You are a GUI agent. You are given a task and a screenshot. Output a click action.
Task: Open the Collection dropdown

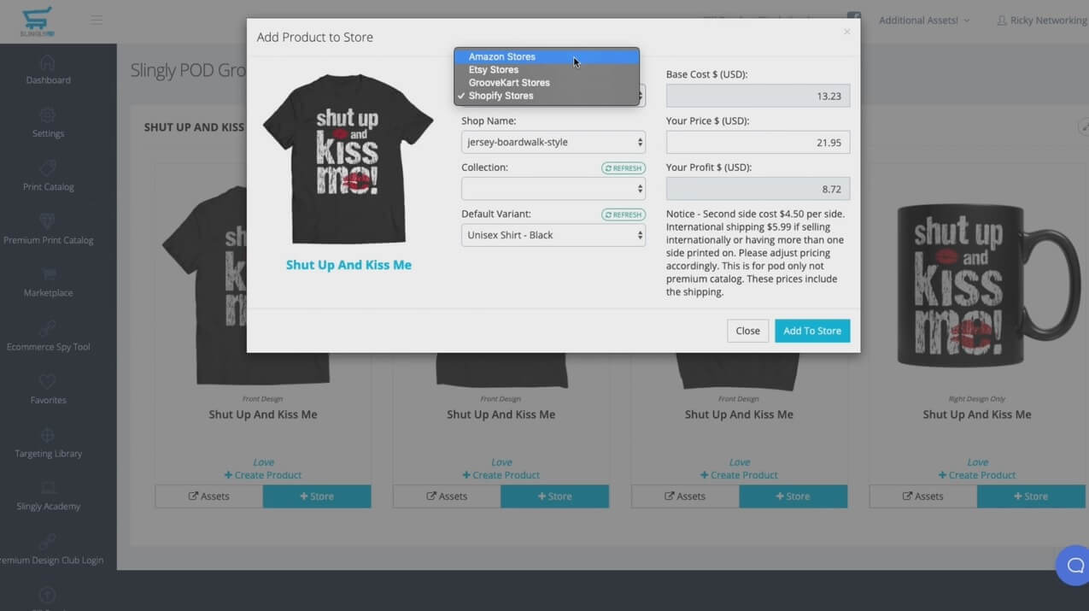tap(553, 188)
